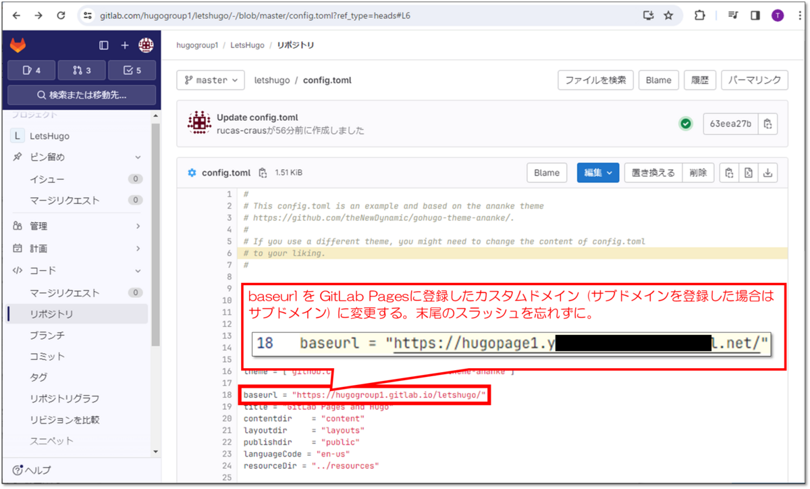
Task: Click the Blame button in file header
Action: [x=547, y=173]
